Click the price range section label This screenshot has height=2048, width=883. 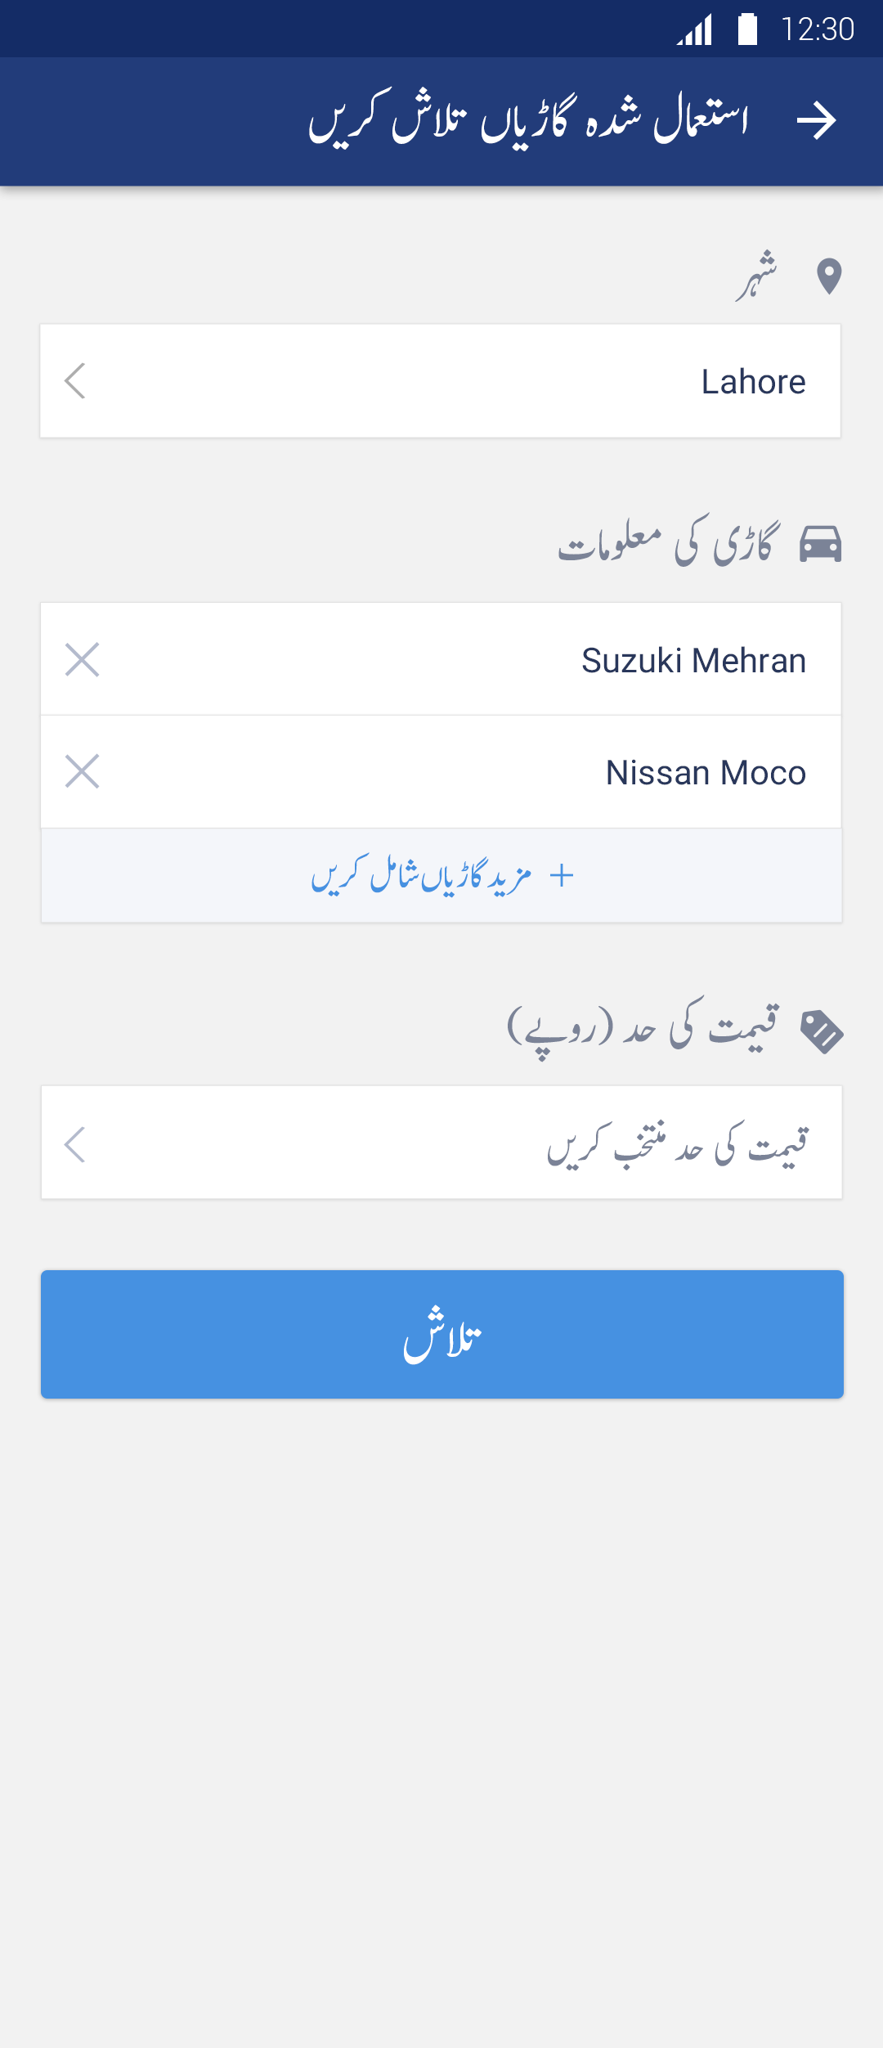pos(643,1028)
